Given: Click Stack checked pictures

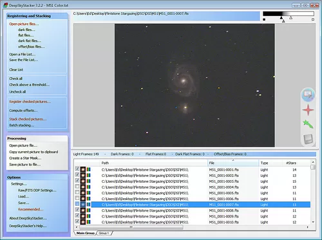Looking at the screenshot, I should pos(28,119).
